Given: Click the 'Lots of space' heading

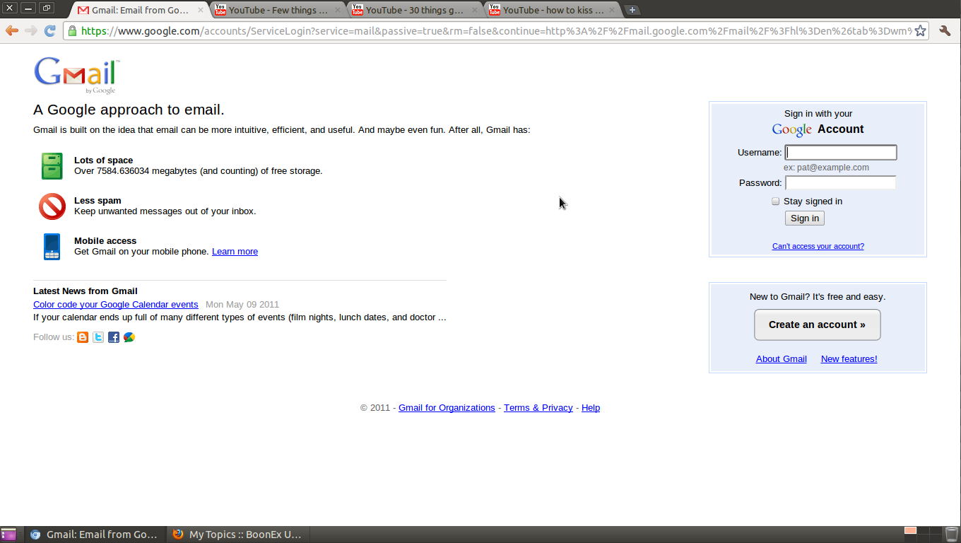Looking at the screenshot, I should point(104,160).
